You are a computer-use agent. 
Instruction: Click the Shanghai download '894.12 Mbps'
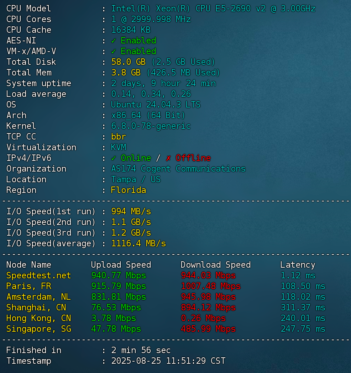click(208, 308)
